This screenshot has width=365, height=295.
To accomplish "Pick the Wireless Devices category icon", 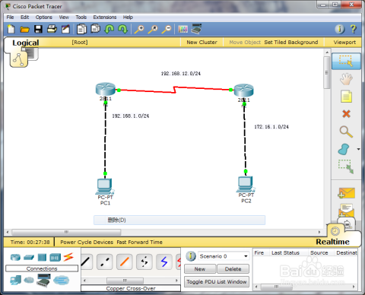I will tap(56, 258).
